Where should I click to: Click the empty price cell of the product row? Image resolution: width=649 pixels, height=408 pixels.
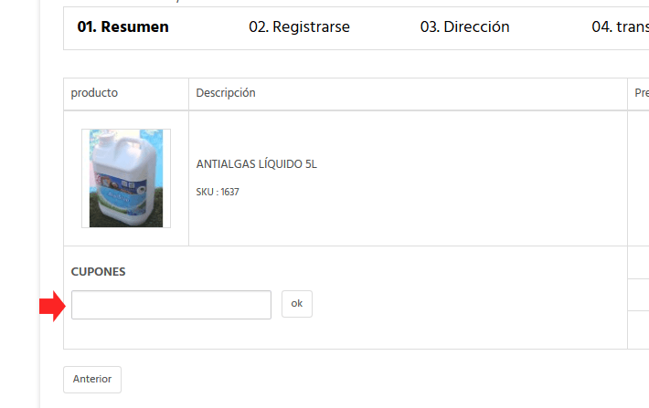coord(638,178)
